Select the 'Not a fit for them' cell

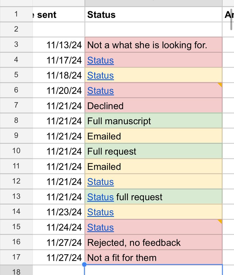(153, 257)
